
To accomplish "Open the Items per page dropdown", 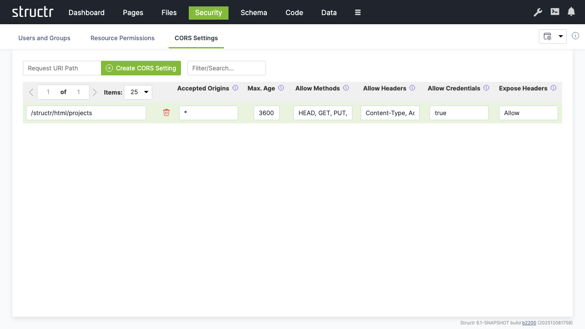I will [138, 92].
